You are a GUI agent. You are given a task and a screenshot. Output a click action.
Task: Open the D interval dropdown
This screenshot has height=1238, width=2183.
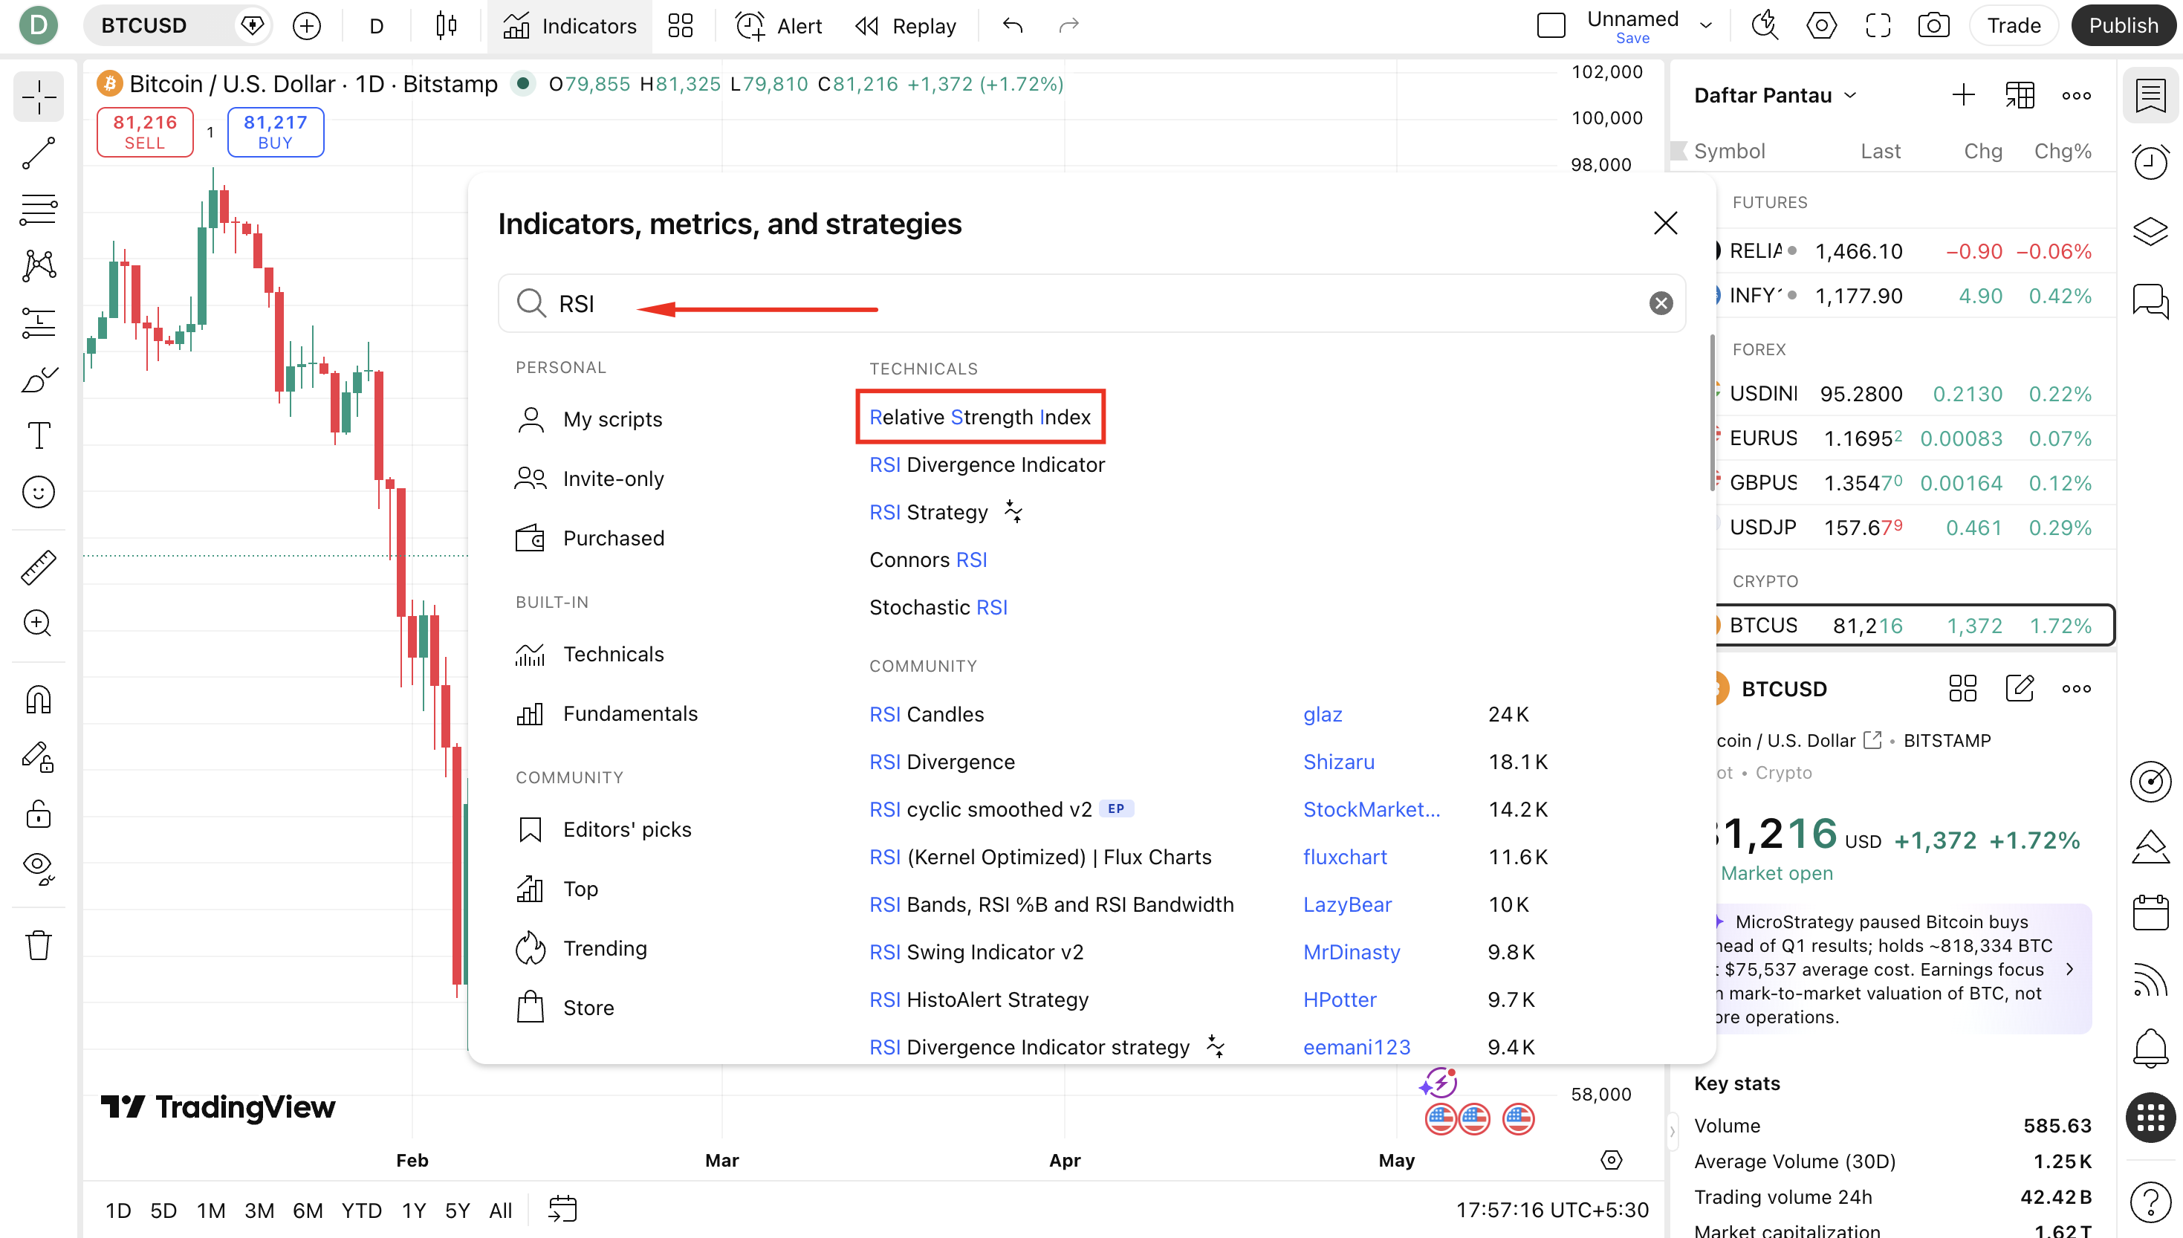[377, 25]
